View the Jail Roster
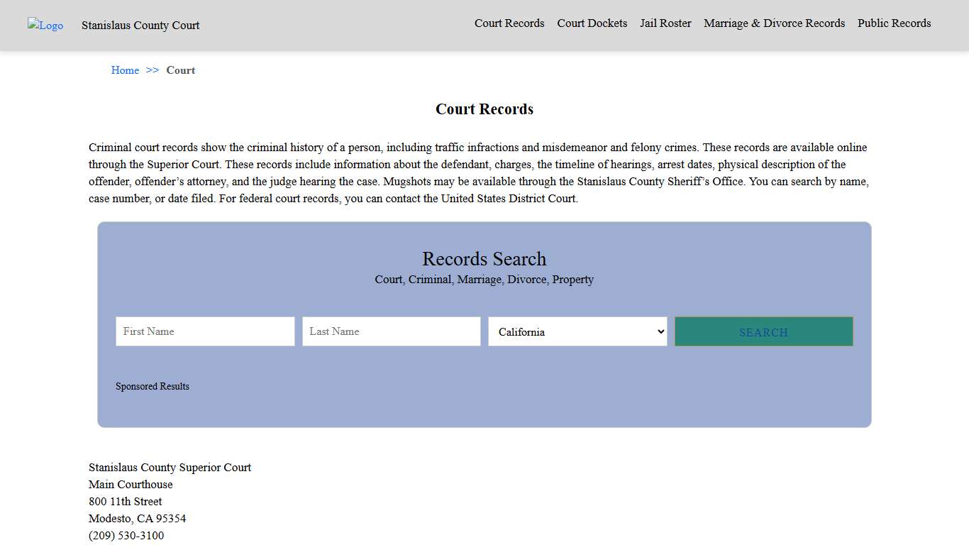 (665, 23)
